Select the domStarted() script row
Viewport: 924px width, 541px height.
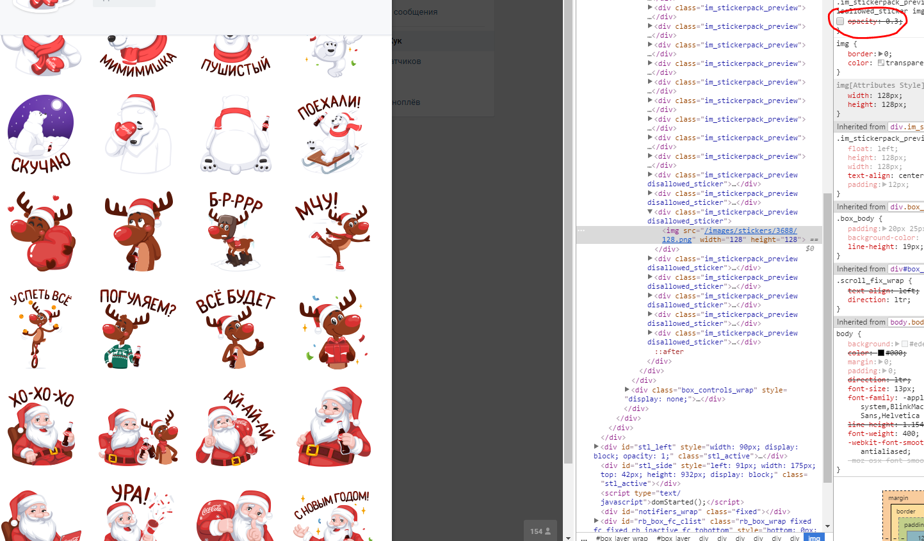(x=672, y=497)
